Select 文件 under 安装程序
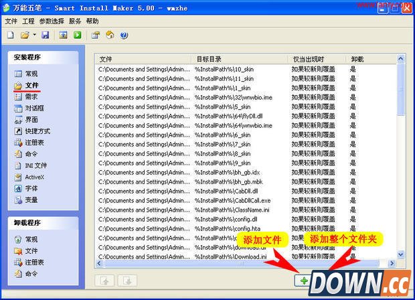The image size is (415, 300). tap(27, 85)
